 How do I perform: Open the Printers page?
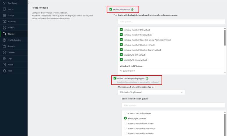[14, 28]
